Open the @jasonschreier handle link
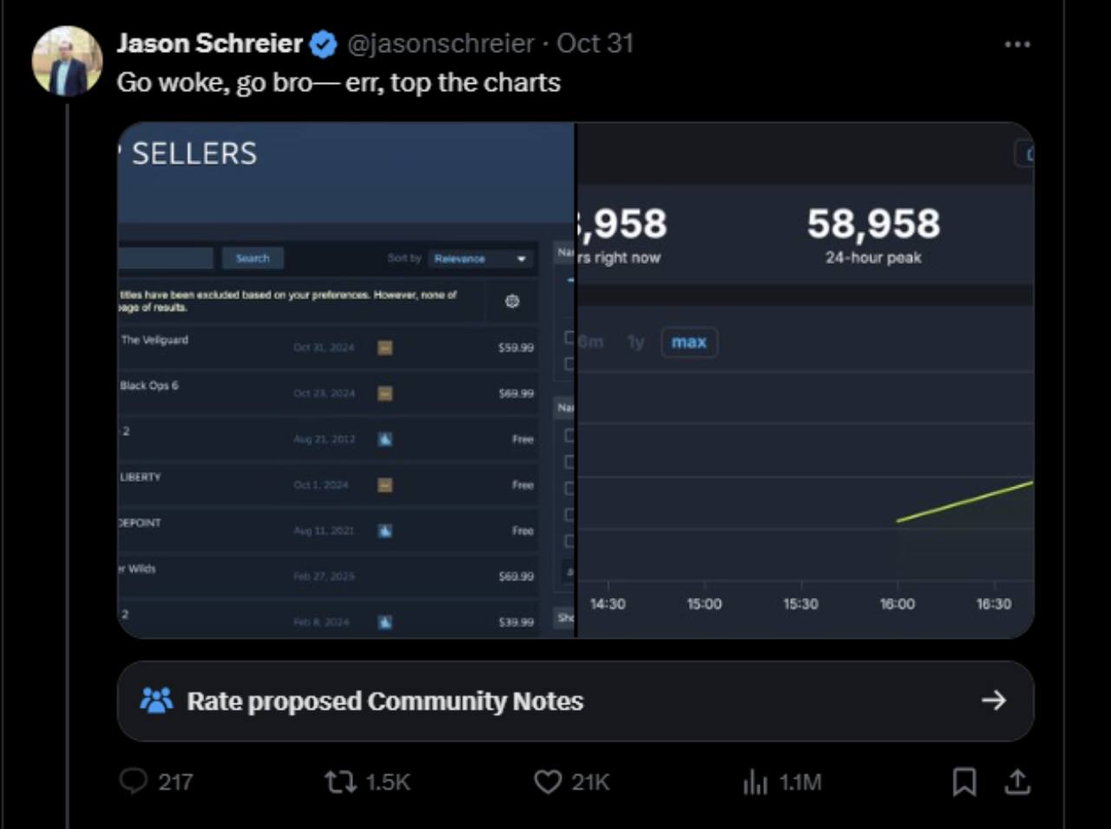 [x=441, y=43]
